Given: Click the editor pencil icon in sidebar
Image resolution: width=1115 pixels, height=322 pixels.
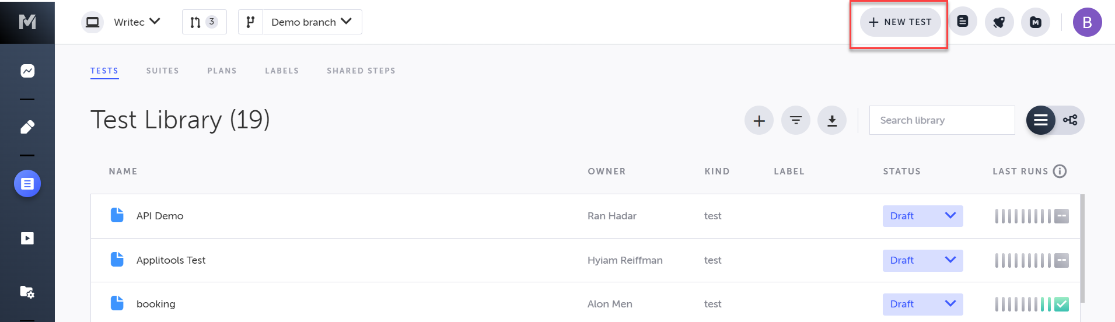Looking at the screenshot, I should click(27, 127).
